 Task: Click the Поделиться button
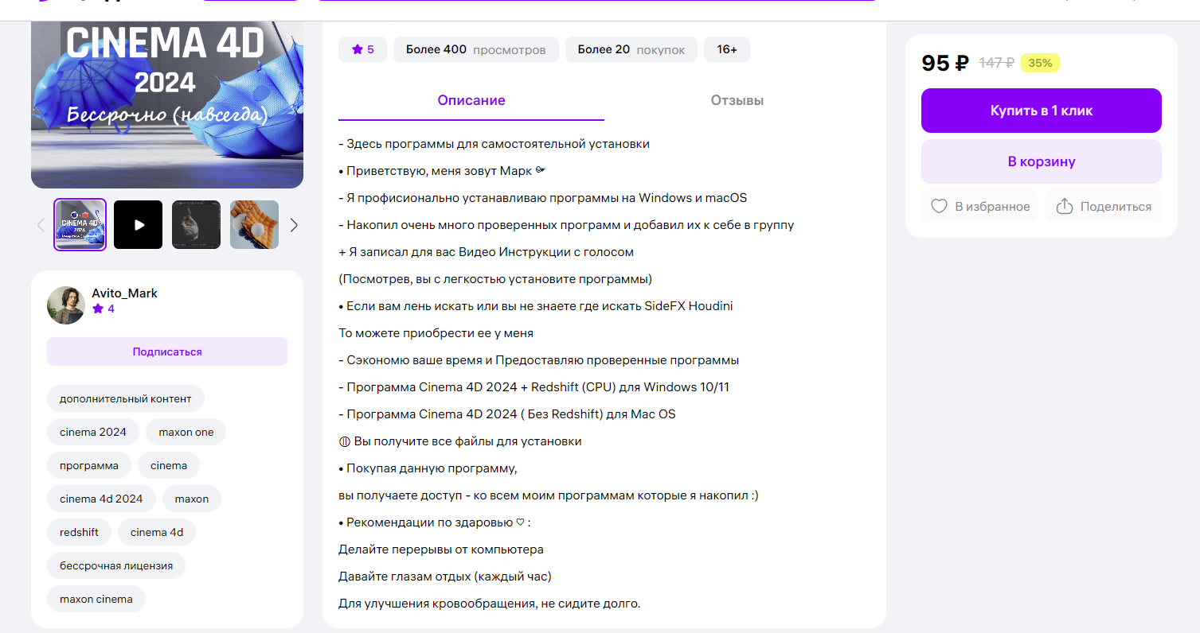click(x=1104, y=207)
